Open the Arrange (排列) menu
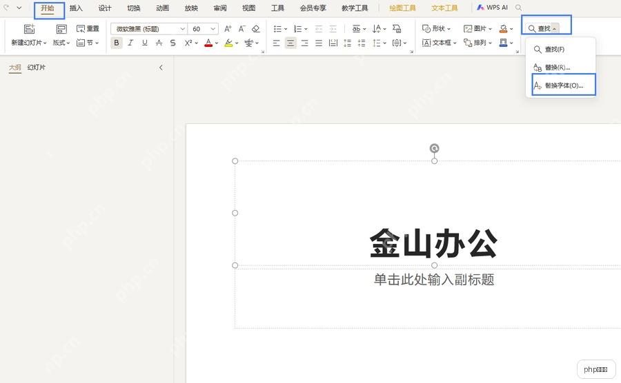621x383 pixels. 477,43
